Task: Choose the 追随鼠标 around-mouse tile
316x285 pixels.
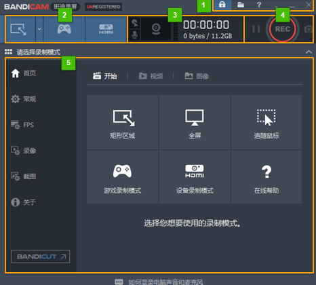Action: tap(266, 122)
